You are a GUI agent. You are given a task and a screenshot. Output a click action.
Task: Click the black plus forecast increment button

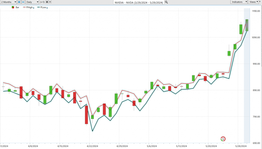tap(47, 2)
